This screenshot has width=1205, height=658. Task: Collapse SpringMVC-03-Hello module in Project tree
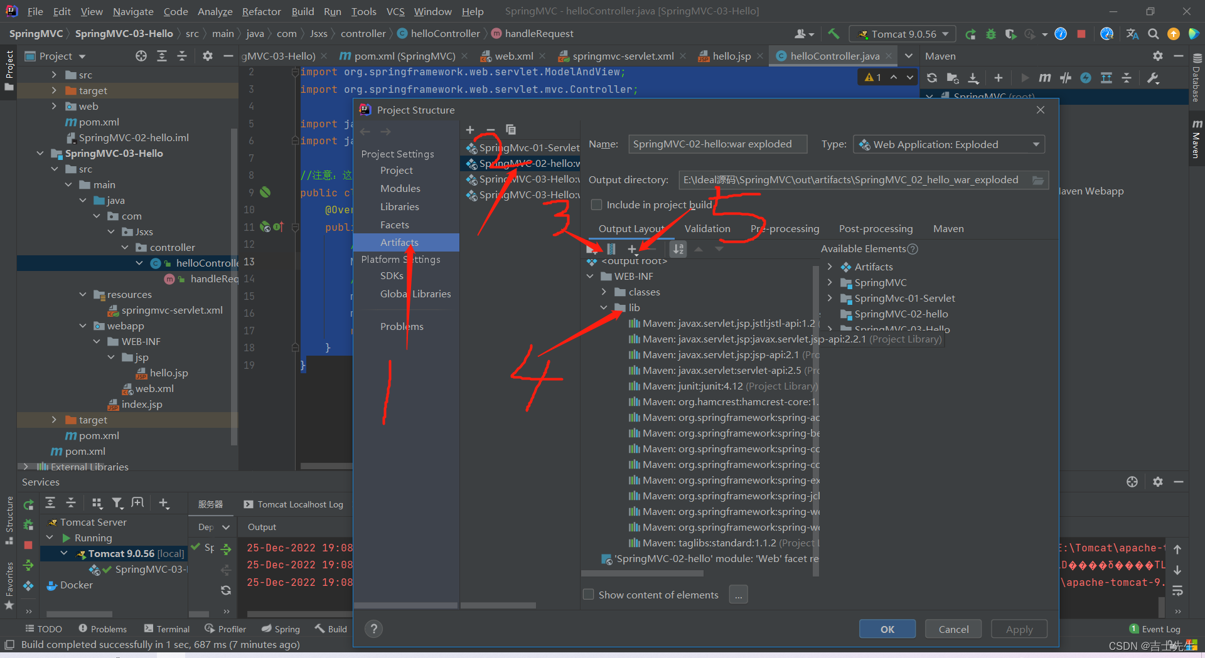coord(40,153)
